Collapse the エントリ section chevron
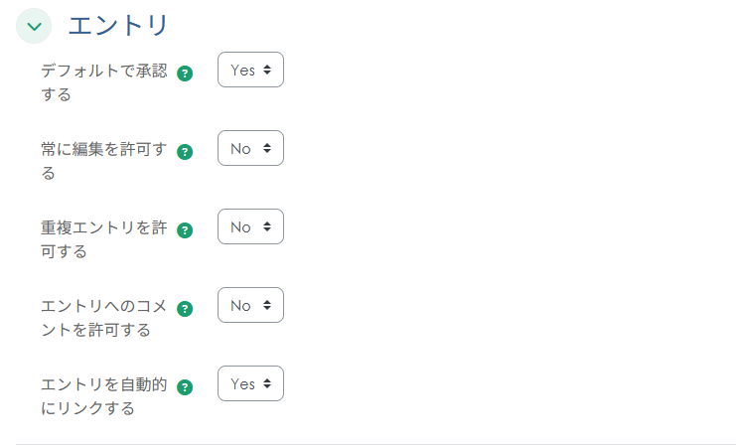 [x=34, y=26]
